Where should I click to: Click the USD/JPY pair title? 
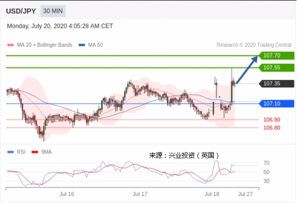pos(21,11)
